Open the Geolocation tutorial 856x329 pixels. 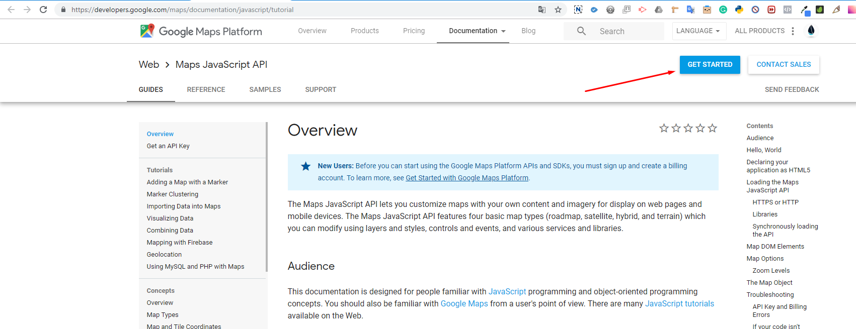pos(164,255)
